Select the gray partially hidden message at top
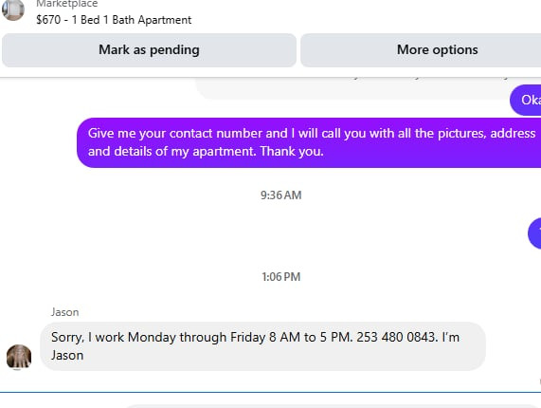The image size is (541, 408). pos(352,89)
